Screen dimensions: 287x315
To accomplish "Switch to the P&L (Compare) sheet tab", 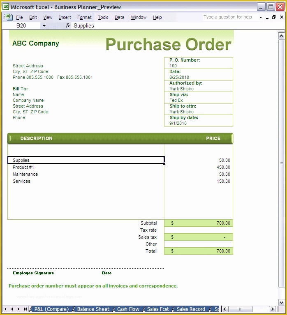I will click(x=51, y=309).
